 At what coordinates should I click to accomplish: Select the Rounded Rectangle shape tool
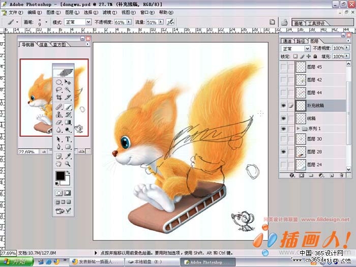[x=68, y=147]
